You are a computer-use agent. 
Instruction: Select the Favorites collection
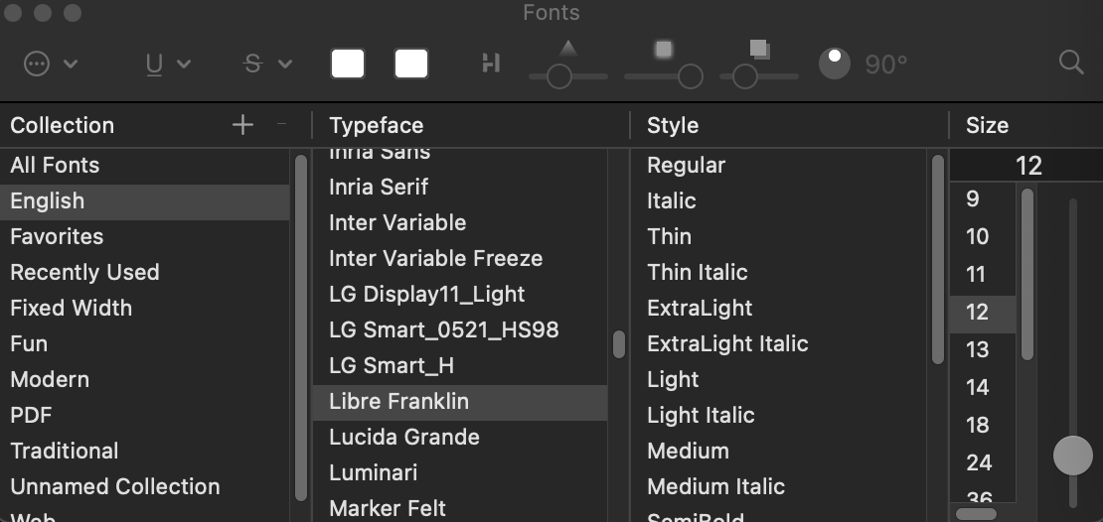pyautogui.click(x=145, y=237)
